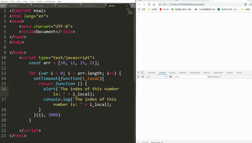Close the test.html editor tab

tap(127, 6)
